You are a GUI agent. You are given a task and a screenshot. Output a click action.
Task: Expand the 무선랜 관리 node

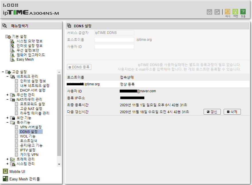coord(7,95)
